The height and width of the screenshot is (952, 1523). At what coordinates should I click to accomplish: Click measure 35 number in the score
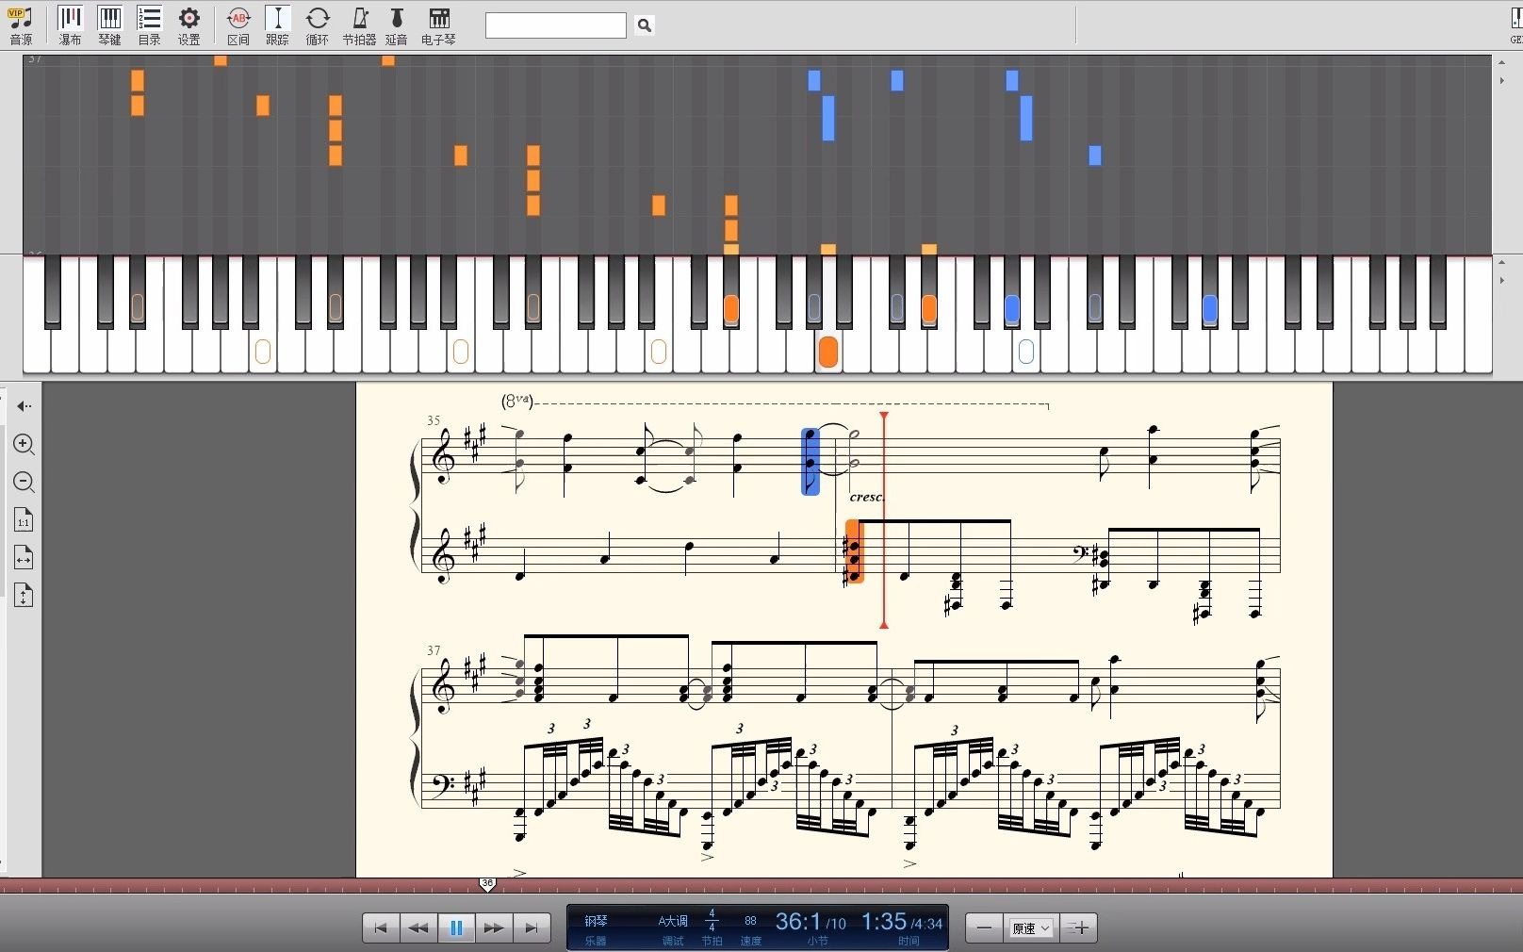click(x=434, y=420)
